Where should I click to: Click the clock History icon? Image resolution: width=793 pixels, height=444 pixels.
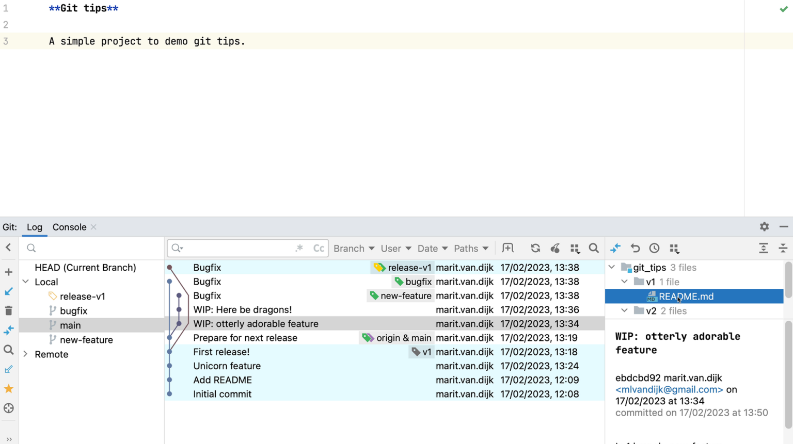tap(654, 249)
